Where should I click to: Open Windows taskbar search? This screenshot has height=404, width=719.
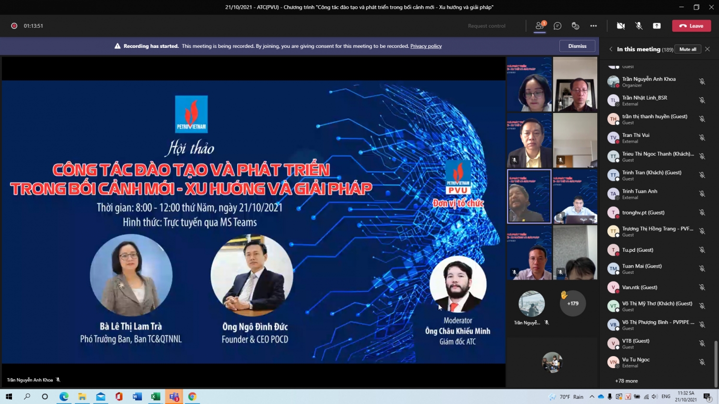27,396
